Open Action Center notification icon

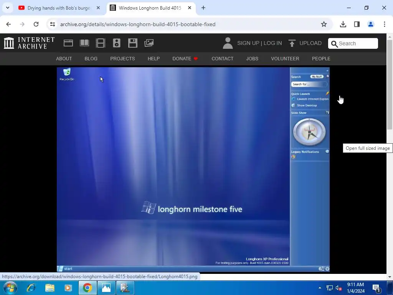pos(376,288)
